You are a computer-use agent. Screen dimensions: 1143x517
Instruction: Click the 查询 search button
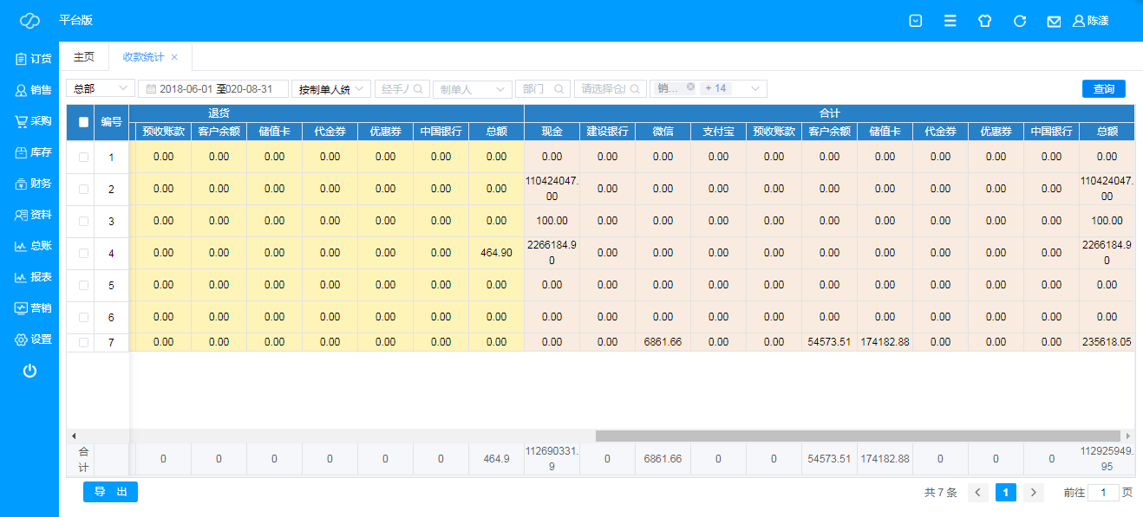pyautogui.click(x=1103, y=88)
